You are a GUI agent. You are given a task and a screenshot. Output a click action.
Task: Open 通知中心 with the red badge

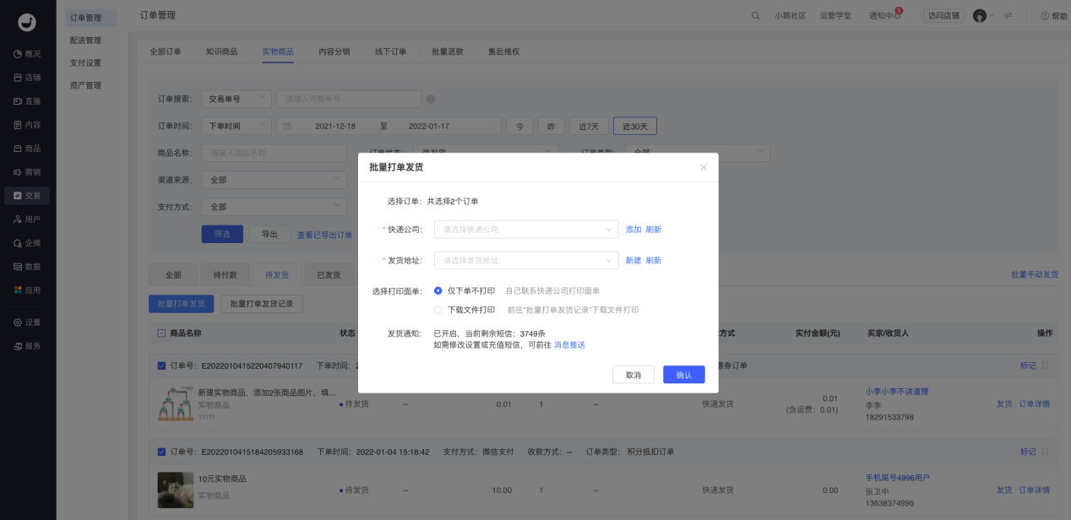coord(886,15)
